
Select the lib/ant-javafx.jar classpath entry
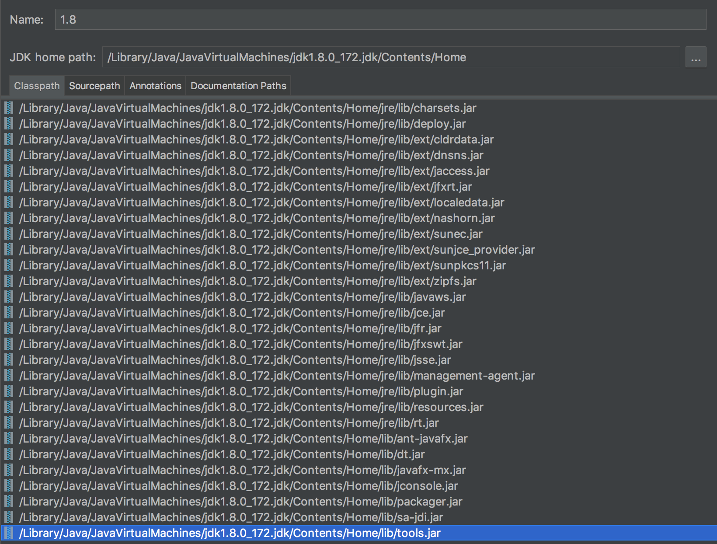[358, 438]
